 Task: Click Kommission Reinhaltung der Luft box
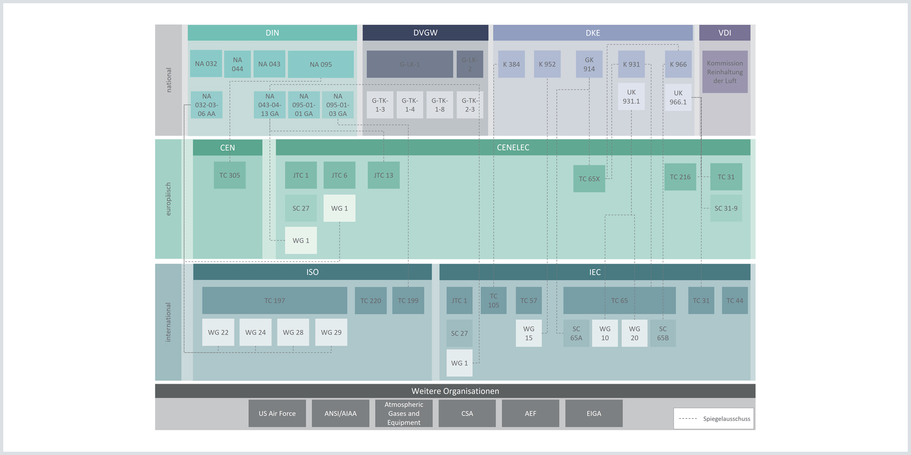tap(725, 72)
